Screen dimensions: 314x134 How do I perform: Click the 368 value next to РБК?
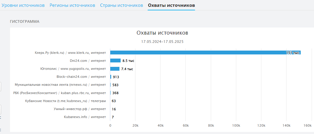pyautogui.click(x=115, y=93)
